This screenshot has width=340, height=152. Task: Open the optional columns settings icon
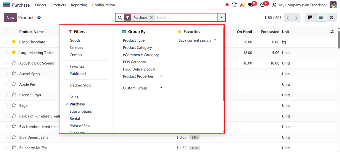332,32
